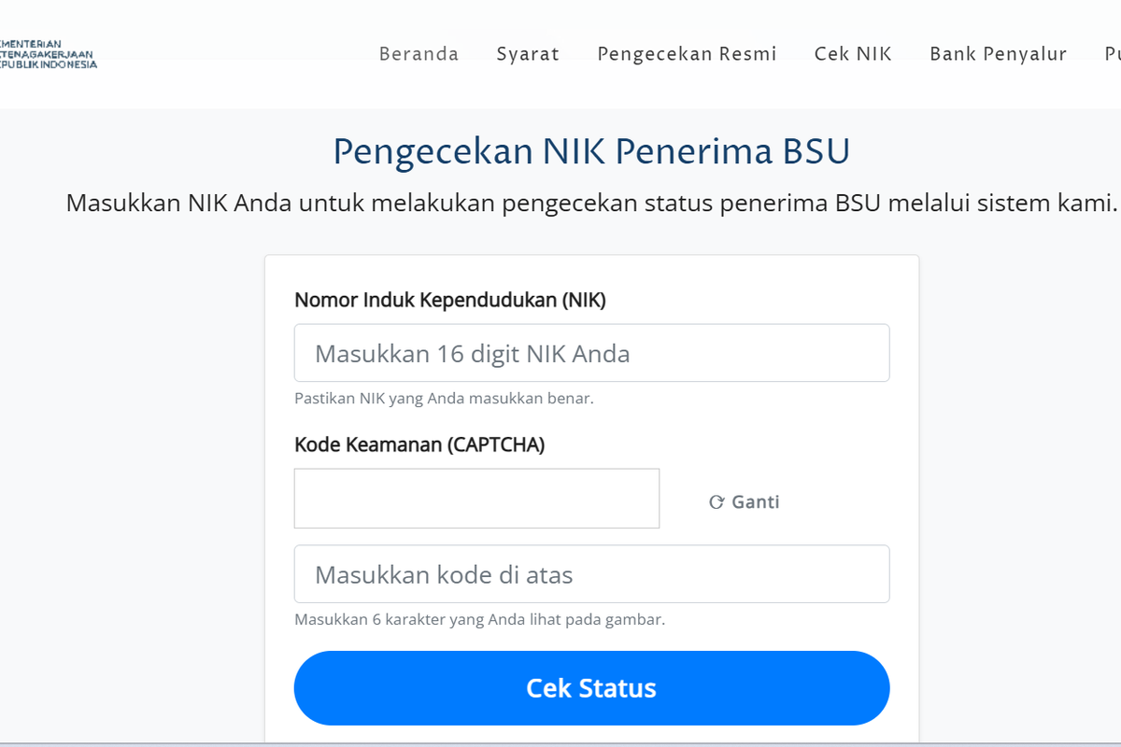This screenshot has height=747, width=1121.
Task: Click inside the Masukkan kode di atas field
Action: [591, 573]
